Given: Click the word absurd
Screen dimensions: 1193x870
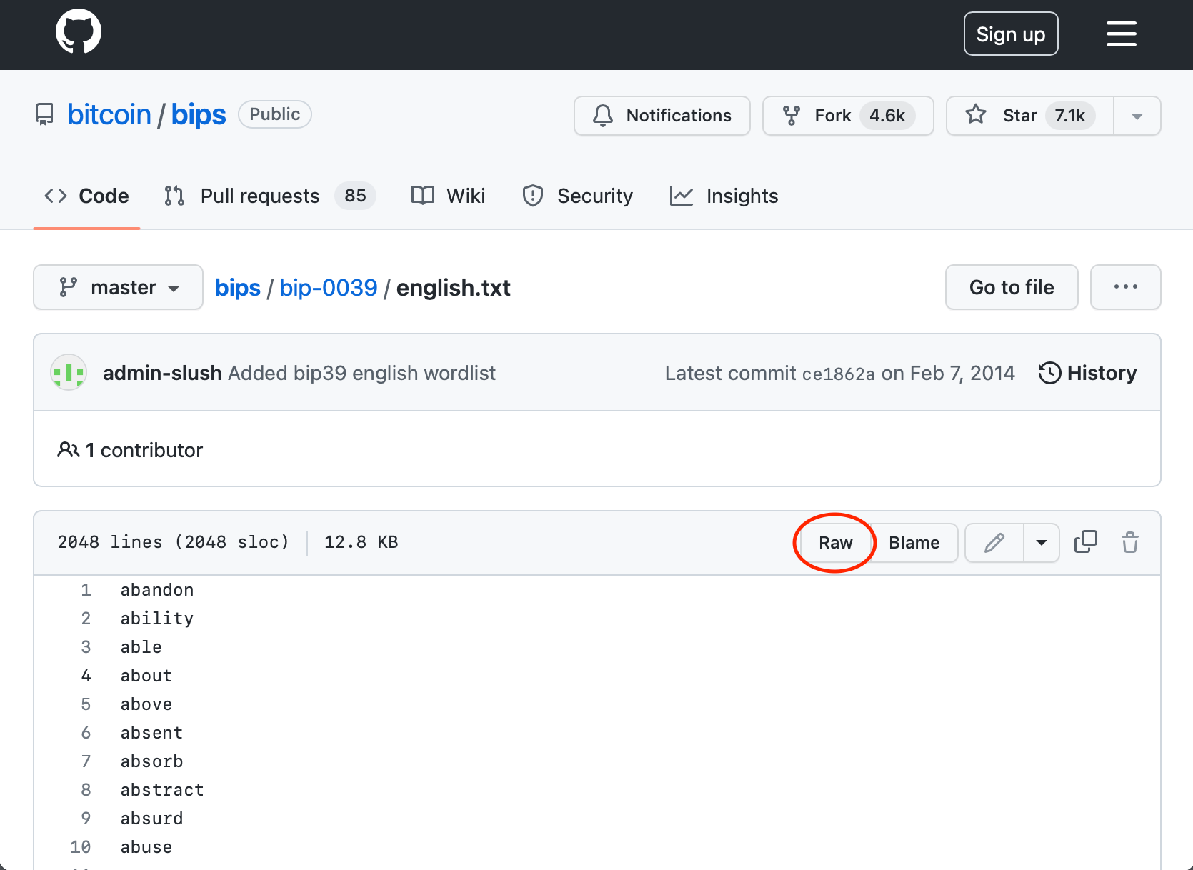Looking at the screenshot, I should tap(151, 819).
